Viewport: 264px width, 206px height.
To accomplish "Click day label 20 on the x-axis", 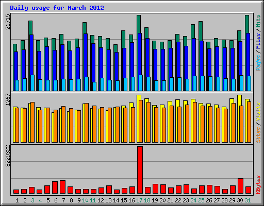I will coord(162,200).
